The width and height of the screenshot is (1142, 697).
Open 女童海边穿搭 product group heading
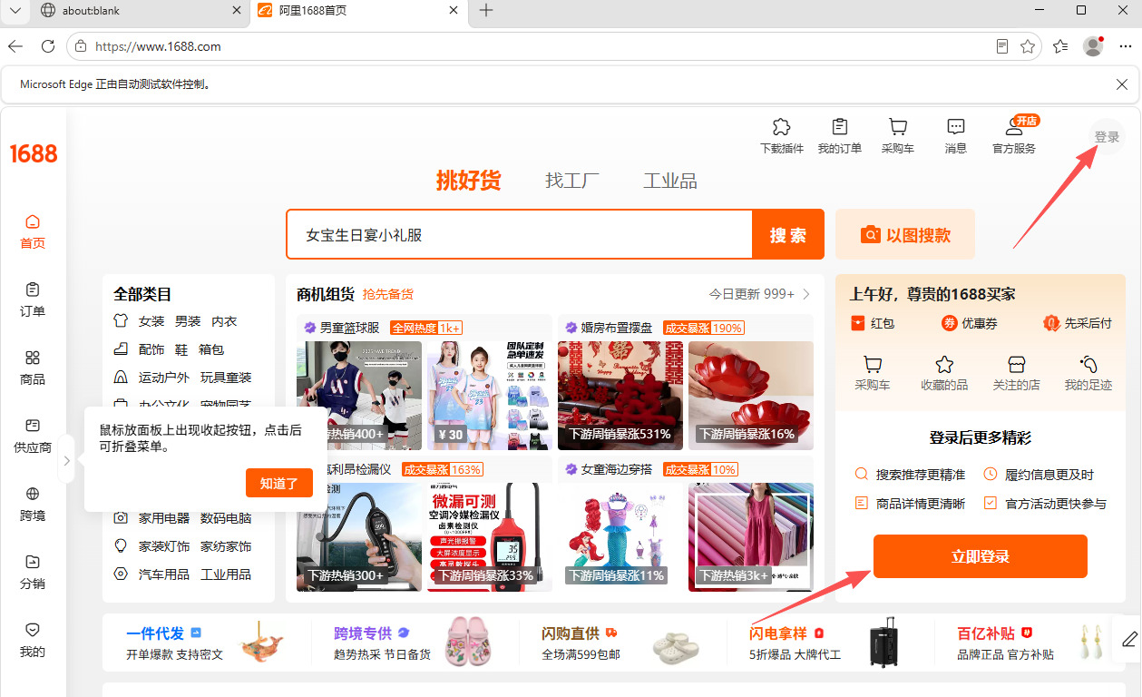pyautogui.click(x=617, y=469)
